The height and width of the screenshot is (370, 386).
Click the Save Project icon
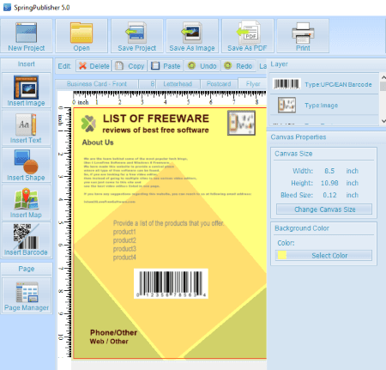(137, 36)
